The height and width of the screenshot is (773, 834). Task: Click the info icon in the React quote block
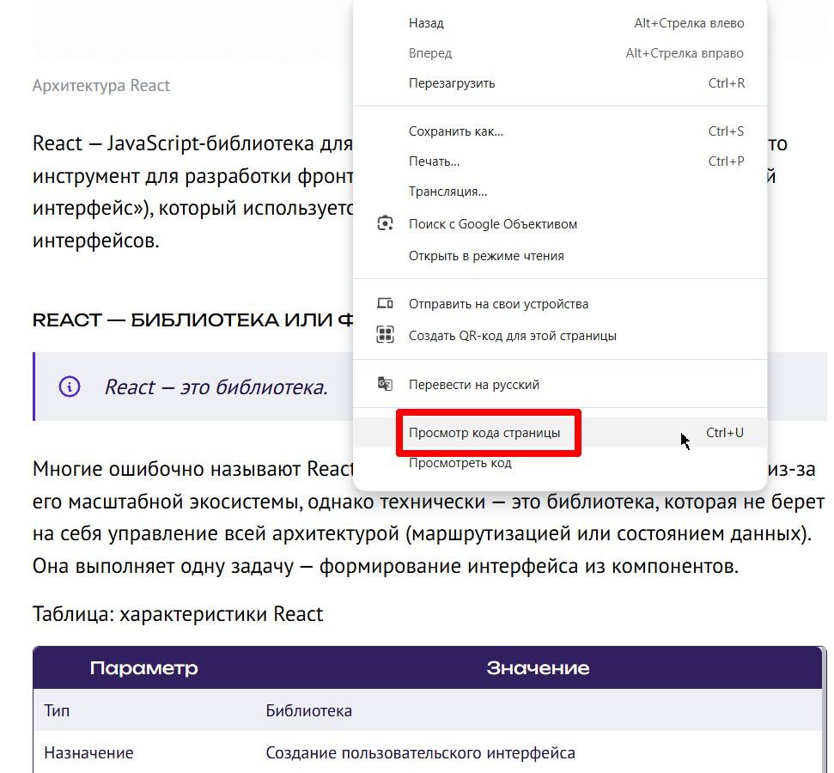point(68,386)
